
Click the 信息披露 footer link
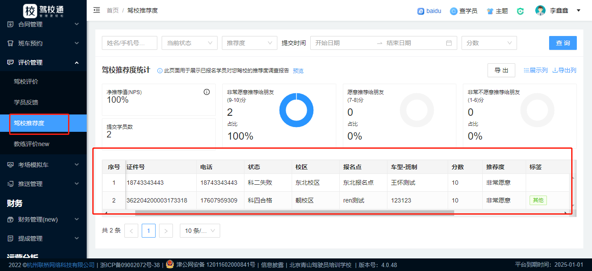(x=273, y=265)
